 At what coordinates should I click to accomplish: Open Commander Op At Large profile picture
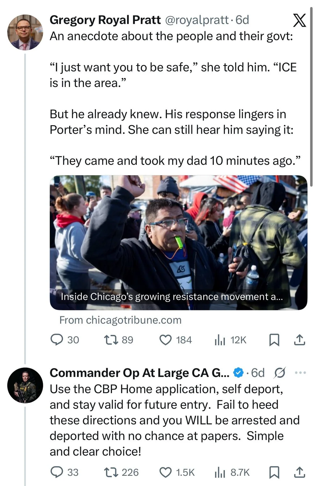coord(25,385)
